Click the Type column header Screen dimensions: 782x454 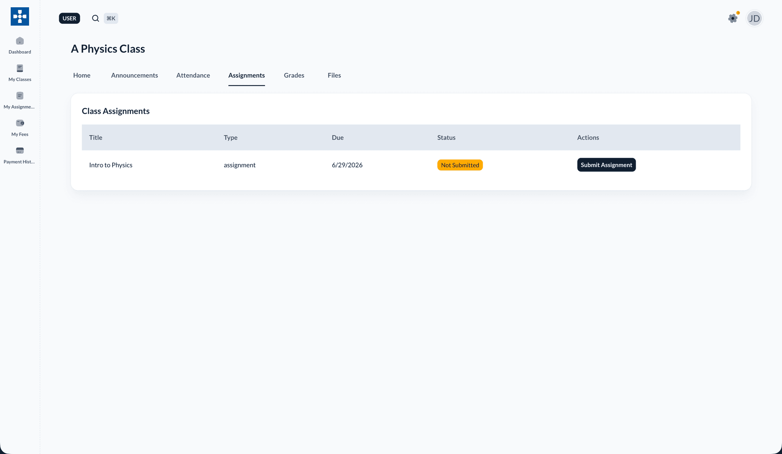[231, 138]
